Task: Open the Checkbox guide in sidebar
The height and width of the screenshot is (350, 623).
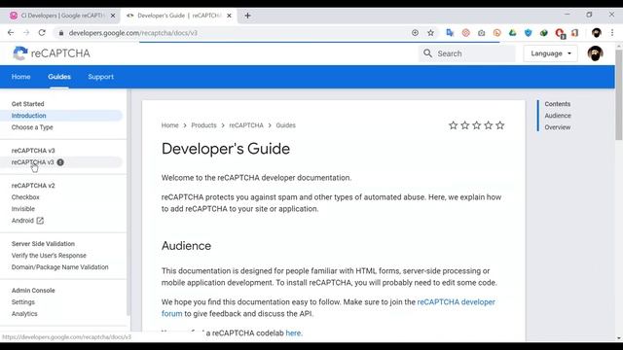Action: [25, 197]
